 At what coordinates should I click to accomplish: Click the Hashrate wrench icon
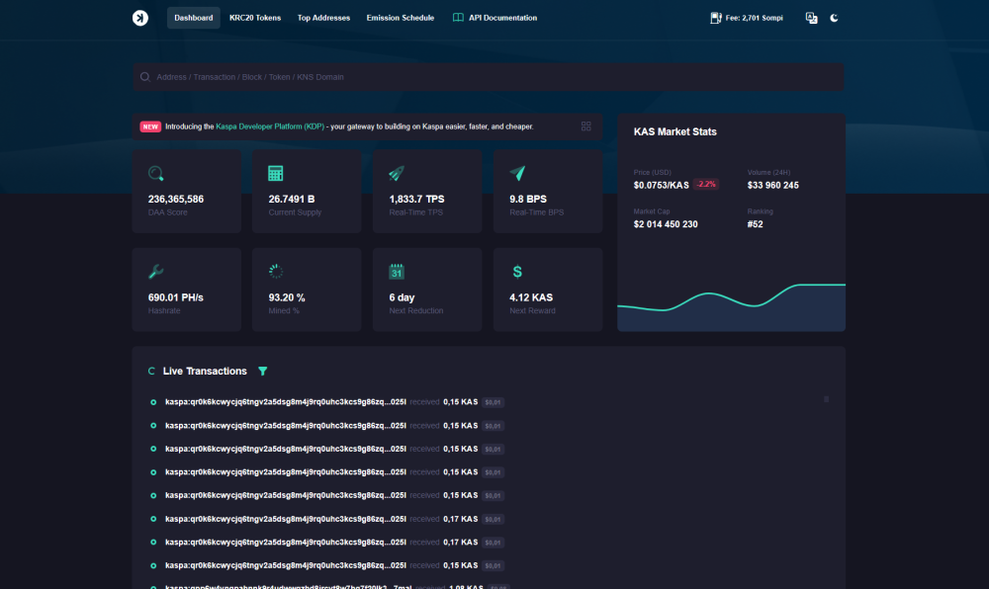[x=156, y=272]
